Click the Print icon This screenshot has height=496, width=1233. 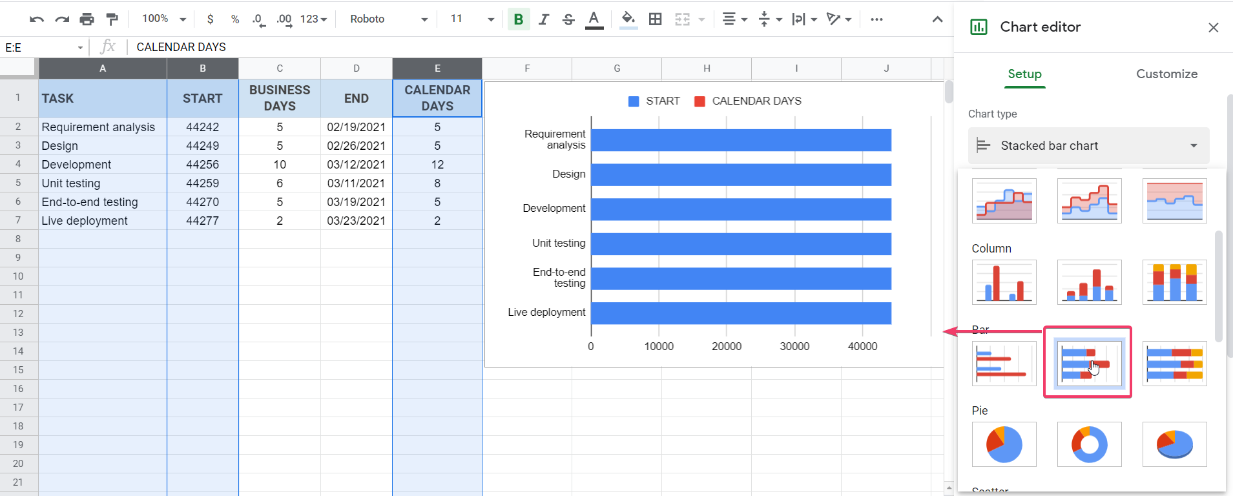[x=87, y=19]
